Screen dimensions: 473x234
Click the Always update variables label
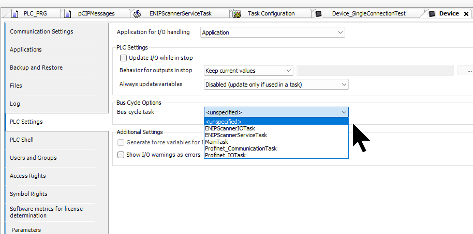click(x=151, y=84)
